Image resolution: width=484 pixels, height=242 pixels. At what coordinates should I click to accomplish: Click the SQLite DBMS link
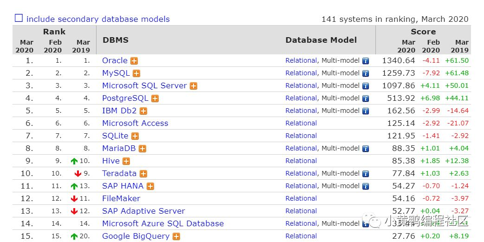coord(115,136)
